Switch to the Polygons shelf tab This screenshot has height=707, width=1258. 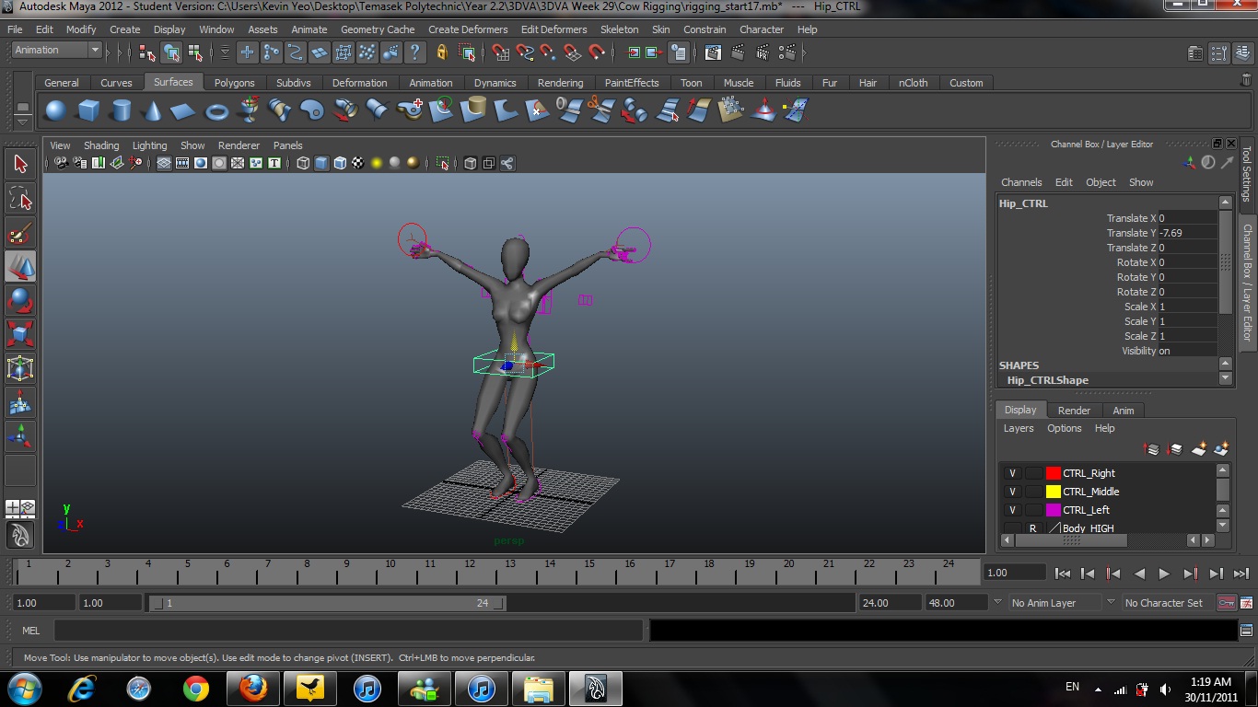[x=234, y=82]
